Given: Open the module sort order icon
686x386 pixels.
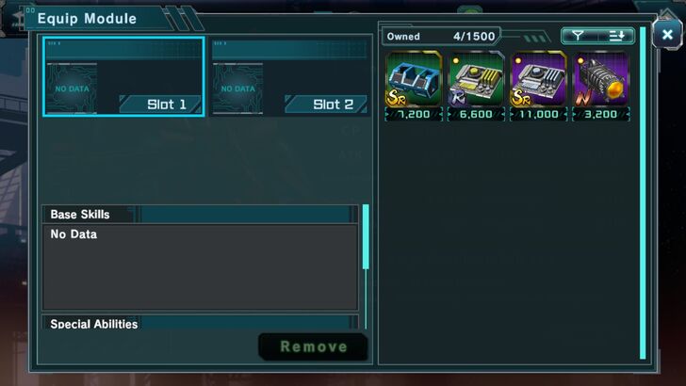Looking at the screenshot, I should pos(616,36).
